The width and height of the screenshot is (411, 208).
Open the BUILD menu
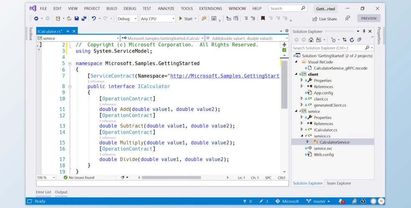tap(112, 8)
